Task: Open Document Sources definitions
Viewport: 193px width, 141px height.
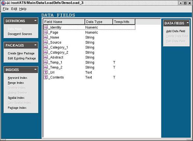Action: (x=20, y=34)
